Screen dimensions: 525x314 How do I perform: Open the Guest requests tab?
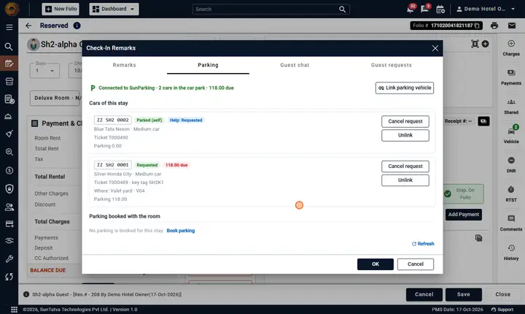point(391,65)
